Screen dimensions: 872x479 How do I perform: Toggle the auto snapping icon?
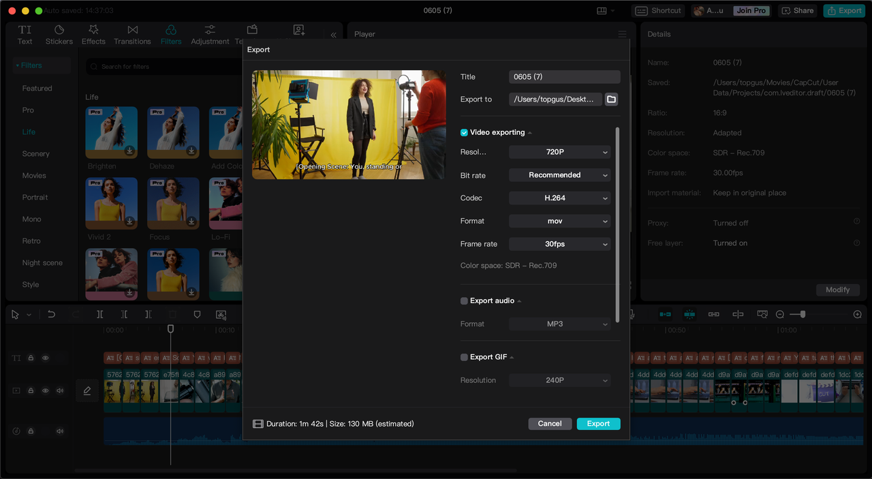[x=689, y=314]
